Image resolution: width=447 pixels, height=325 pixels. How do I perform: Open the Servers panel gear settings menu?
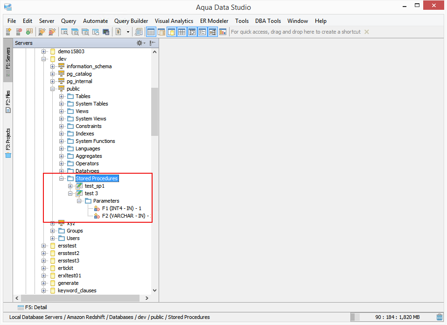(x=140, y=43)
